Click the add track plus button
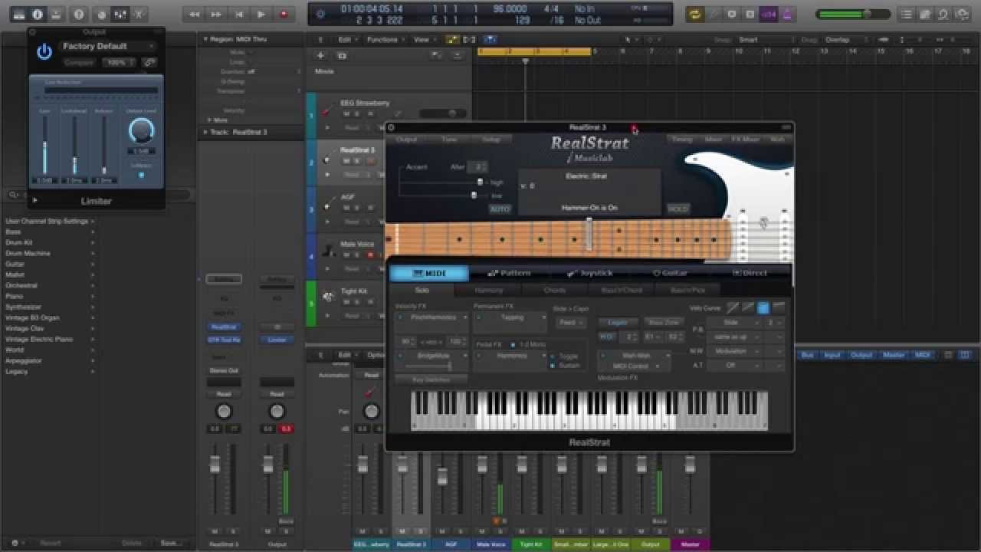 pos(320,55)
